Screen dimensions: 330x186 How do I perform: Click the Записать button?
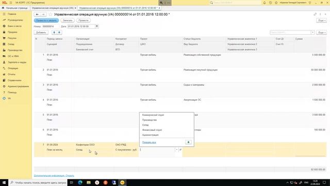(x=68, y=21)
